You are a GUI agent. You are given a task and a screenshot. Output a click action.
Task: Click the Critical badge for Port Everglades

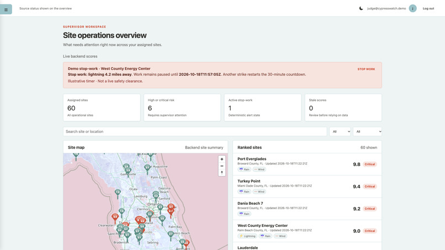point(370,164)
